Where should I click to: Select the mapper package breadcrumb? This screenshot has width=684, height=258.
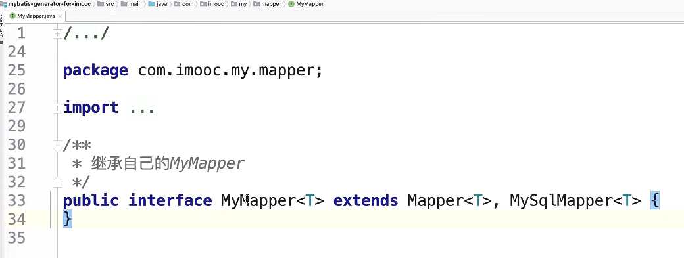point(268,3)
